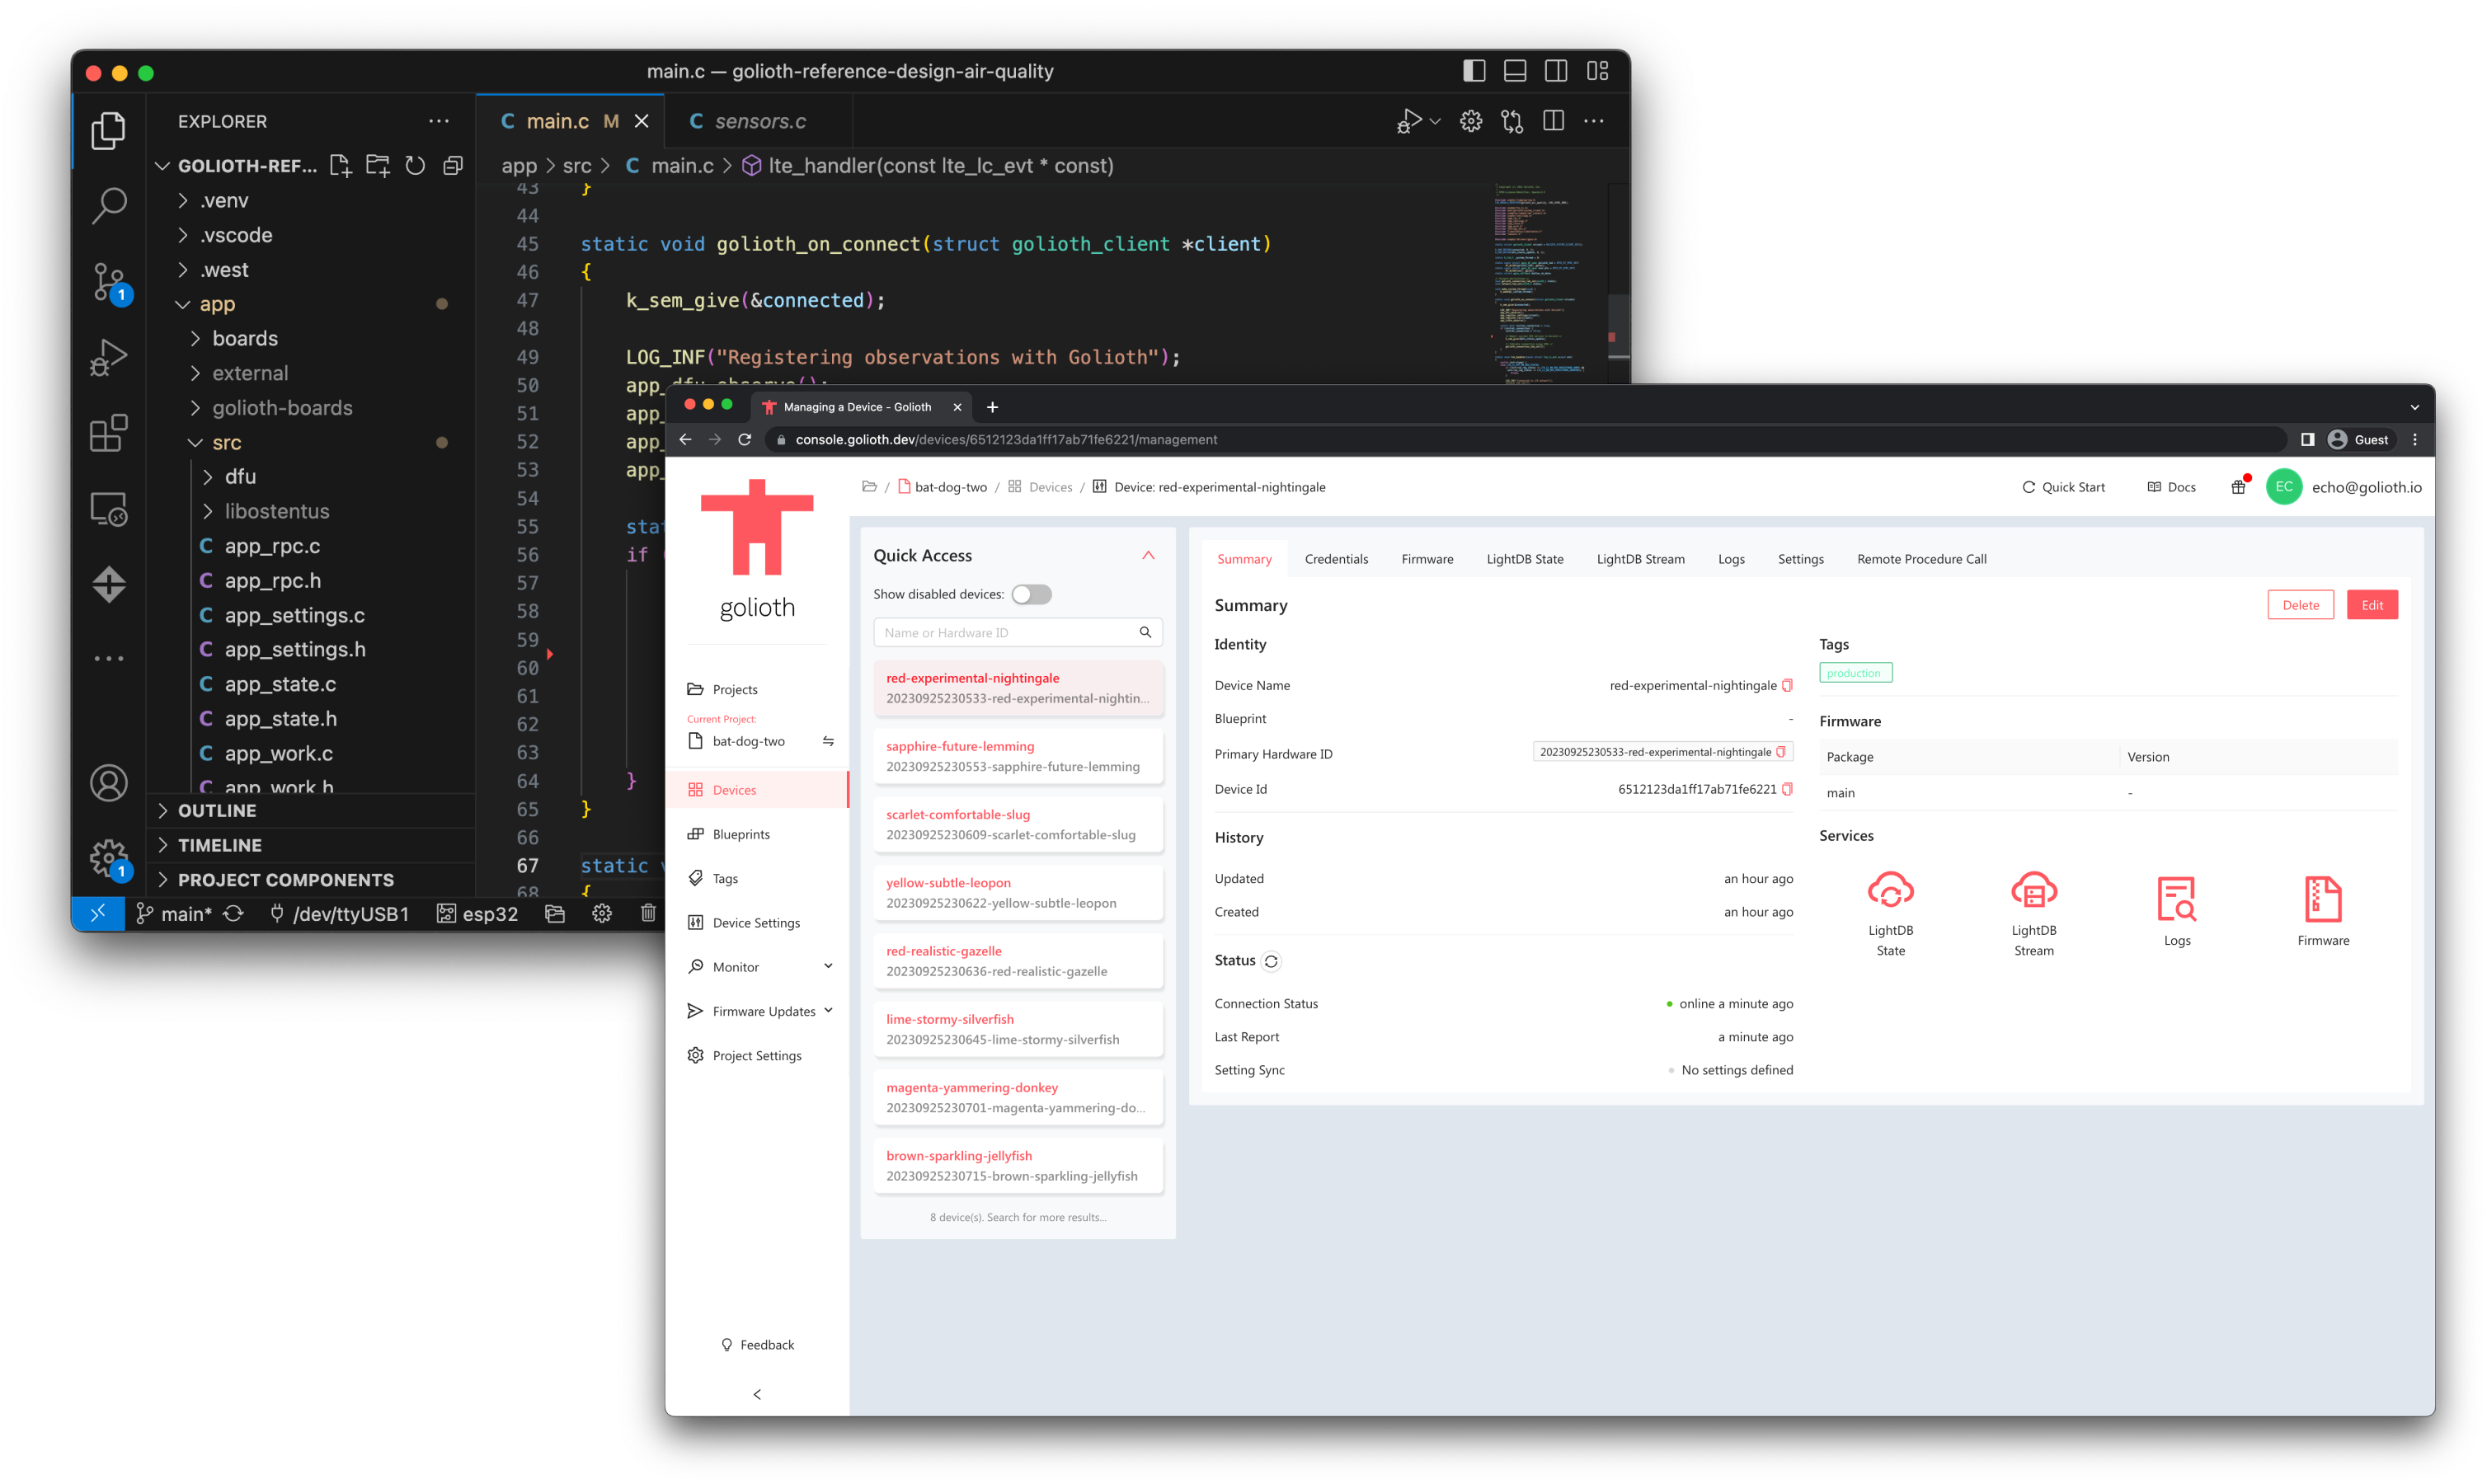Open Quick Start in the Golioth console
The height and width of the screenshot is (1484, 2487).
point(2063,487)
